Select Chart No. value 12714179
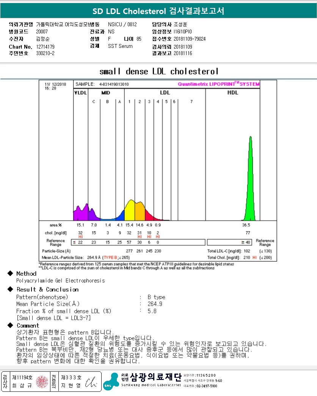The height and width of the screenshot is (396, 317). coord(45,47)
